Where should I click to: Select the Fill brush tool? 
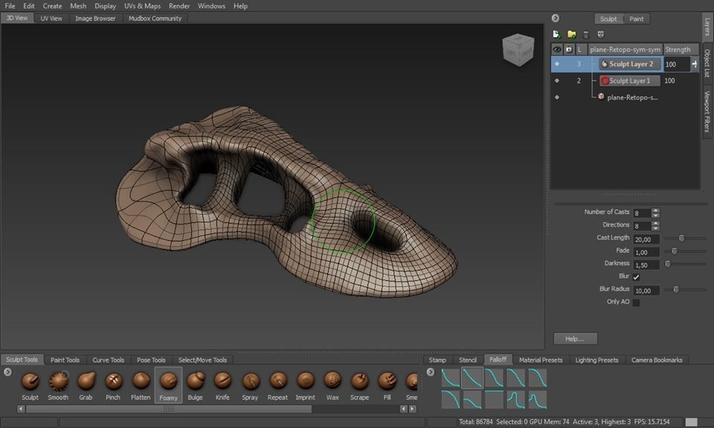coord(387,386)
